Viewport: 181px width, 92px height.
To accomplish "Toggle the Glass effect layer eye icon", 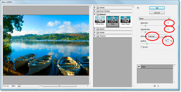I will [x=139, y=67].
